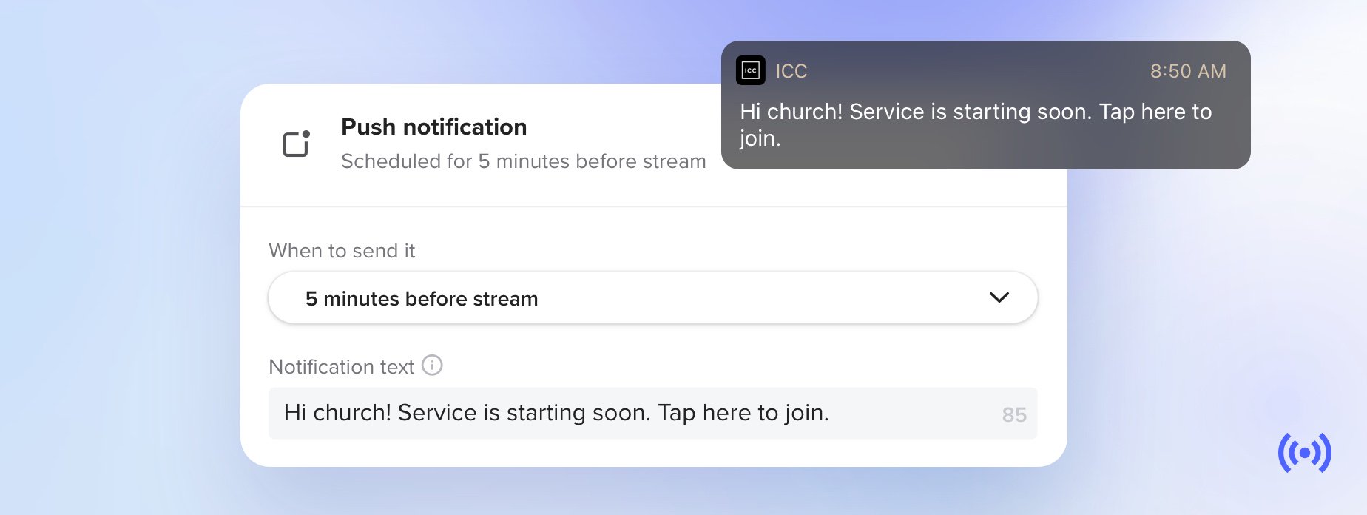The image size is (1367, 515).
Task: Tap the notification preview banner to join
Action: coord(984,105)
